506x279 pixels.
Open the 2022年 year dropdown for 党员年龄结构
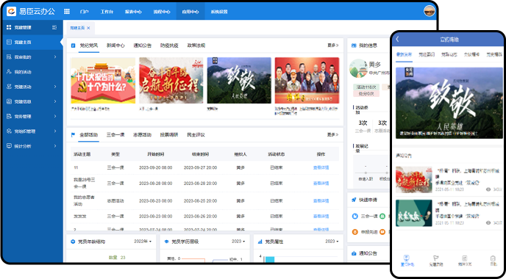143,242
